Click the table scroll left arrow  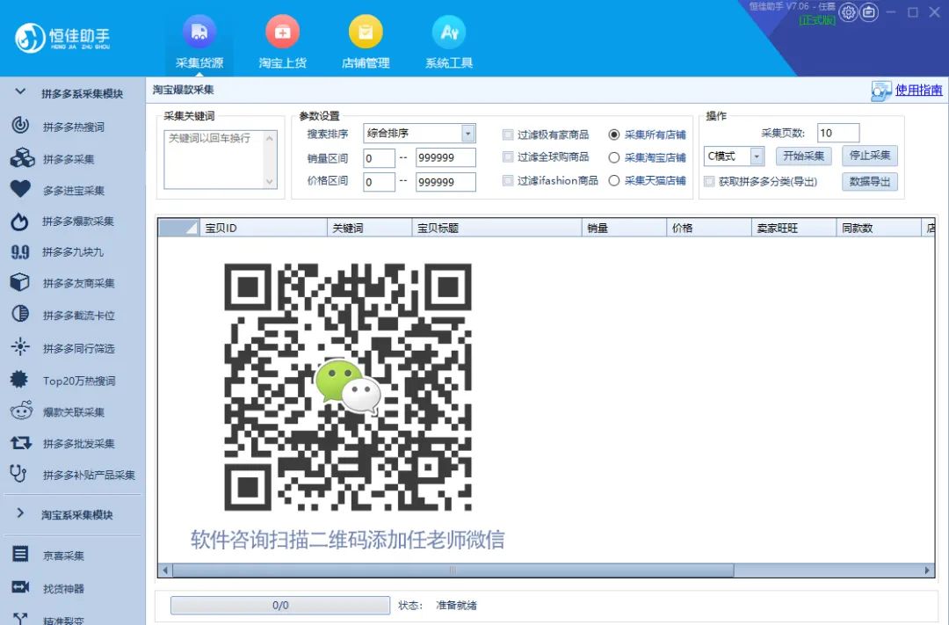(165, 570)
